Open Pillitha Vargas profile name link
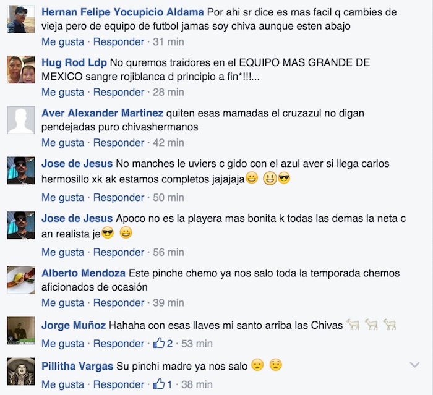This screenshot has width=433, height=395. point(77,367)
